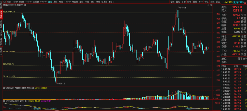This screenshot has height=111, width=247.
Task: Open the 多周期 multi-period view
Action: 104,2
